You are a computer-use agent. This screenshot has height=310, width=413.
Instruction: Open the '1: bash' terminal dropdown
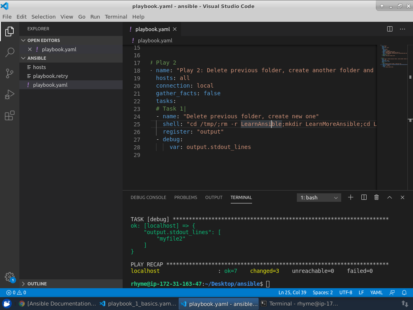pos(319,198)
